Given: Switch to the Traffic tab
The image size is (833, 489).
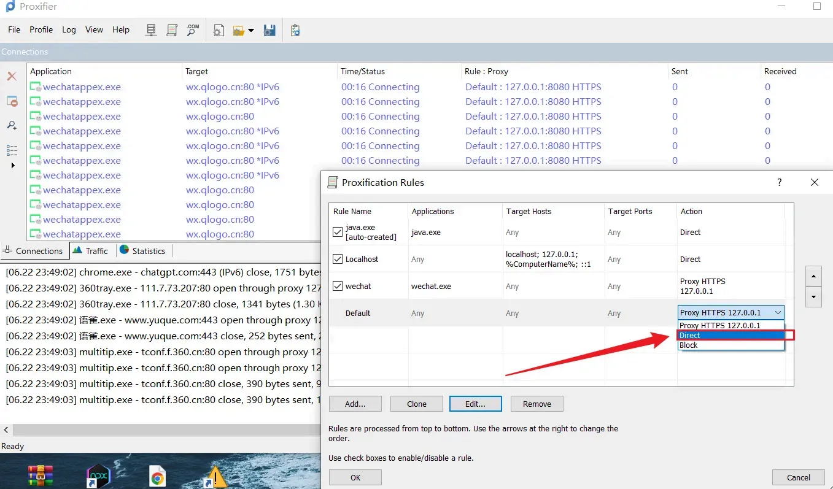Looking at the screenshot, I should tap(90, 250).
